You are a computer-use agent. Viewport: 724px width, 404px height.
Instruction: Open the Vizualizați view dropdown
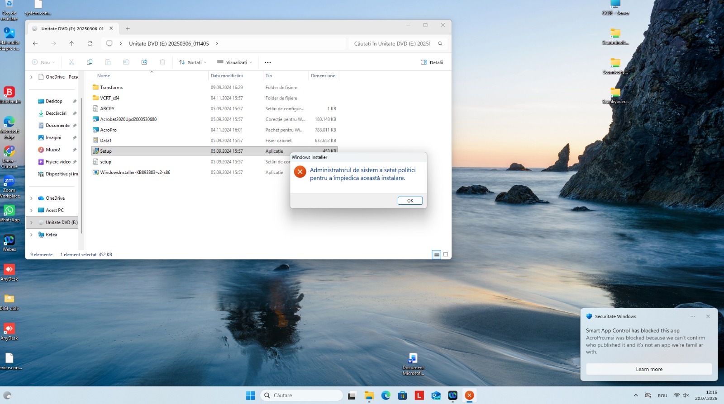235,62
